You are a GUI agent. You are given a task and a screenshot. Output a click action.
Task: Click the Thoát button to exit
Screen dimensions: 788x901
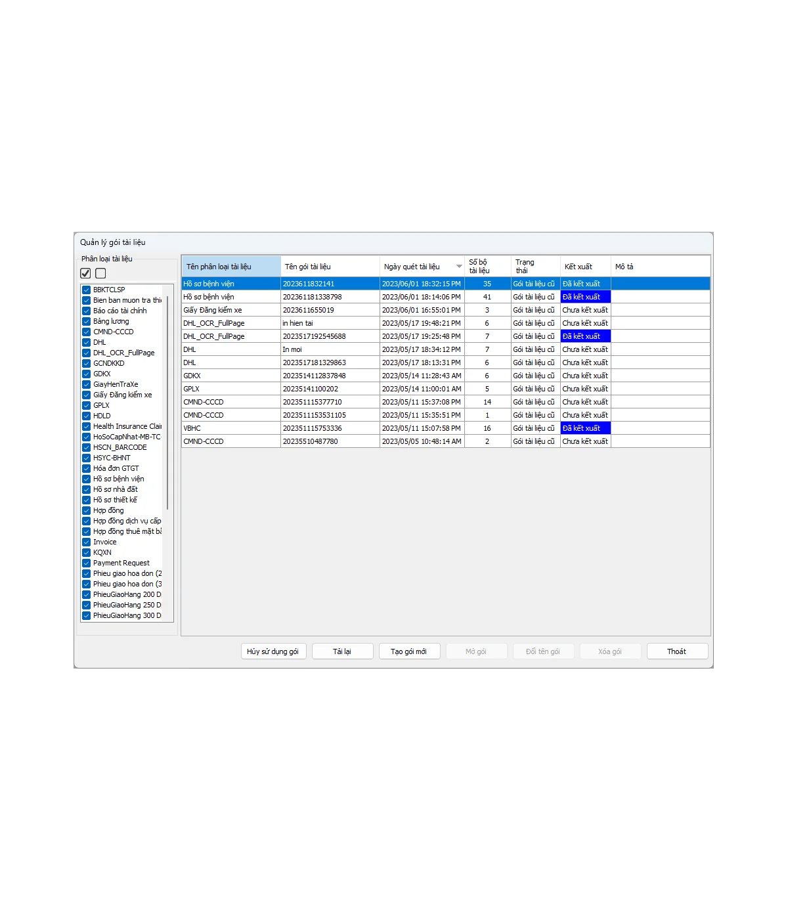pyautogui.click(x=677, y=651)
